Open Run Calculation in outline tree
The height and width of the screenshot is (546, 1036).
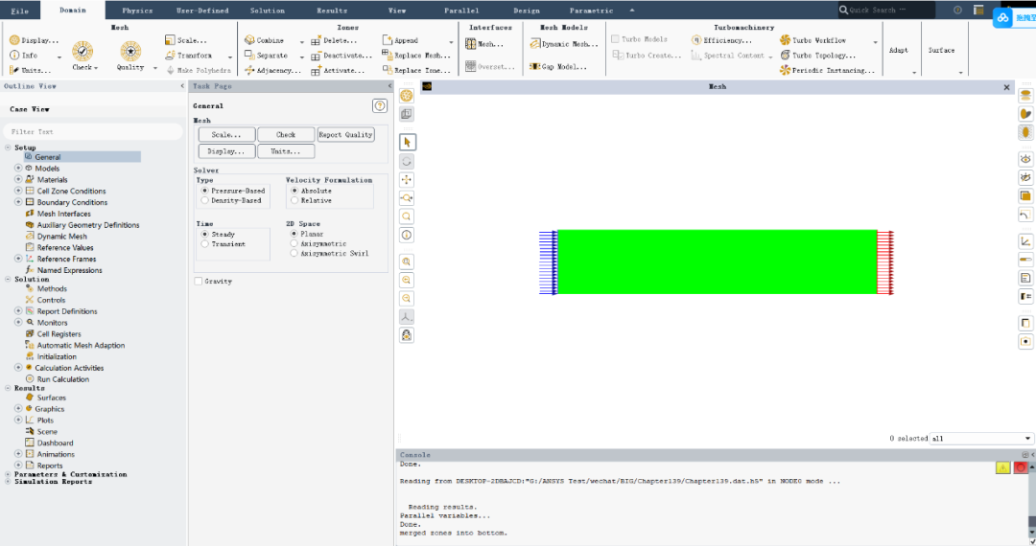coord(62,379)
